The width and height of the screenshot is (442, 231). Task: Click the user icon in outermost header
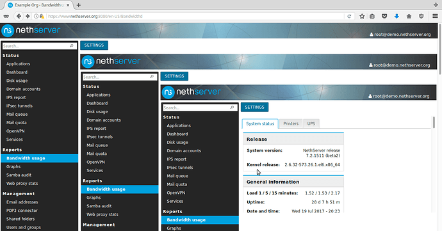372,35
